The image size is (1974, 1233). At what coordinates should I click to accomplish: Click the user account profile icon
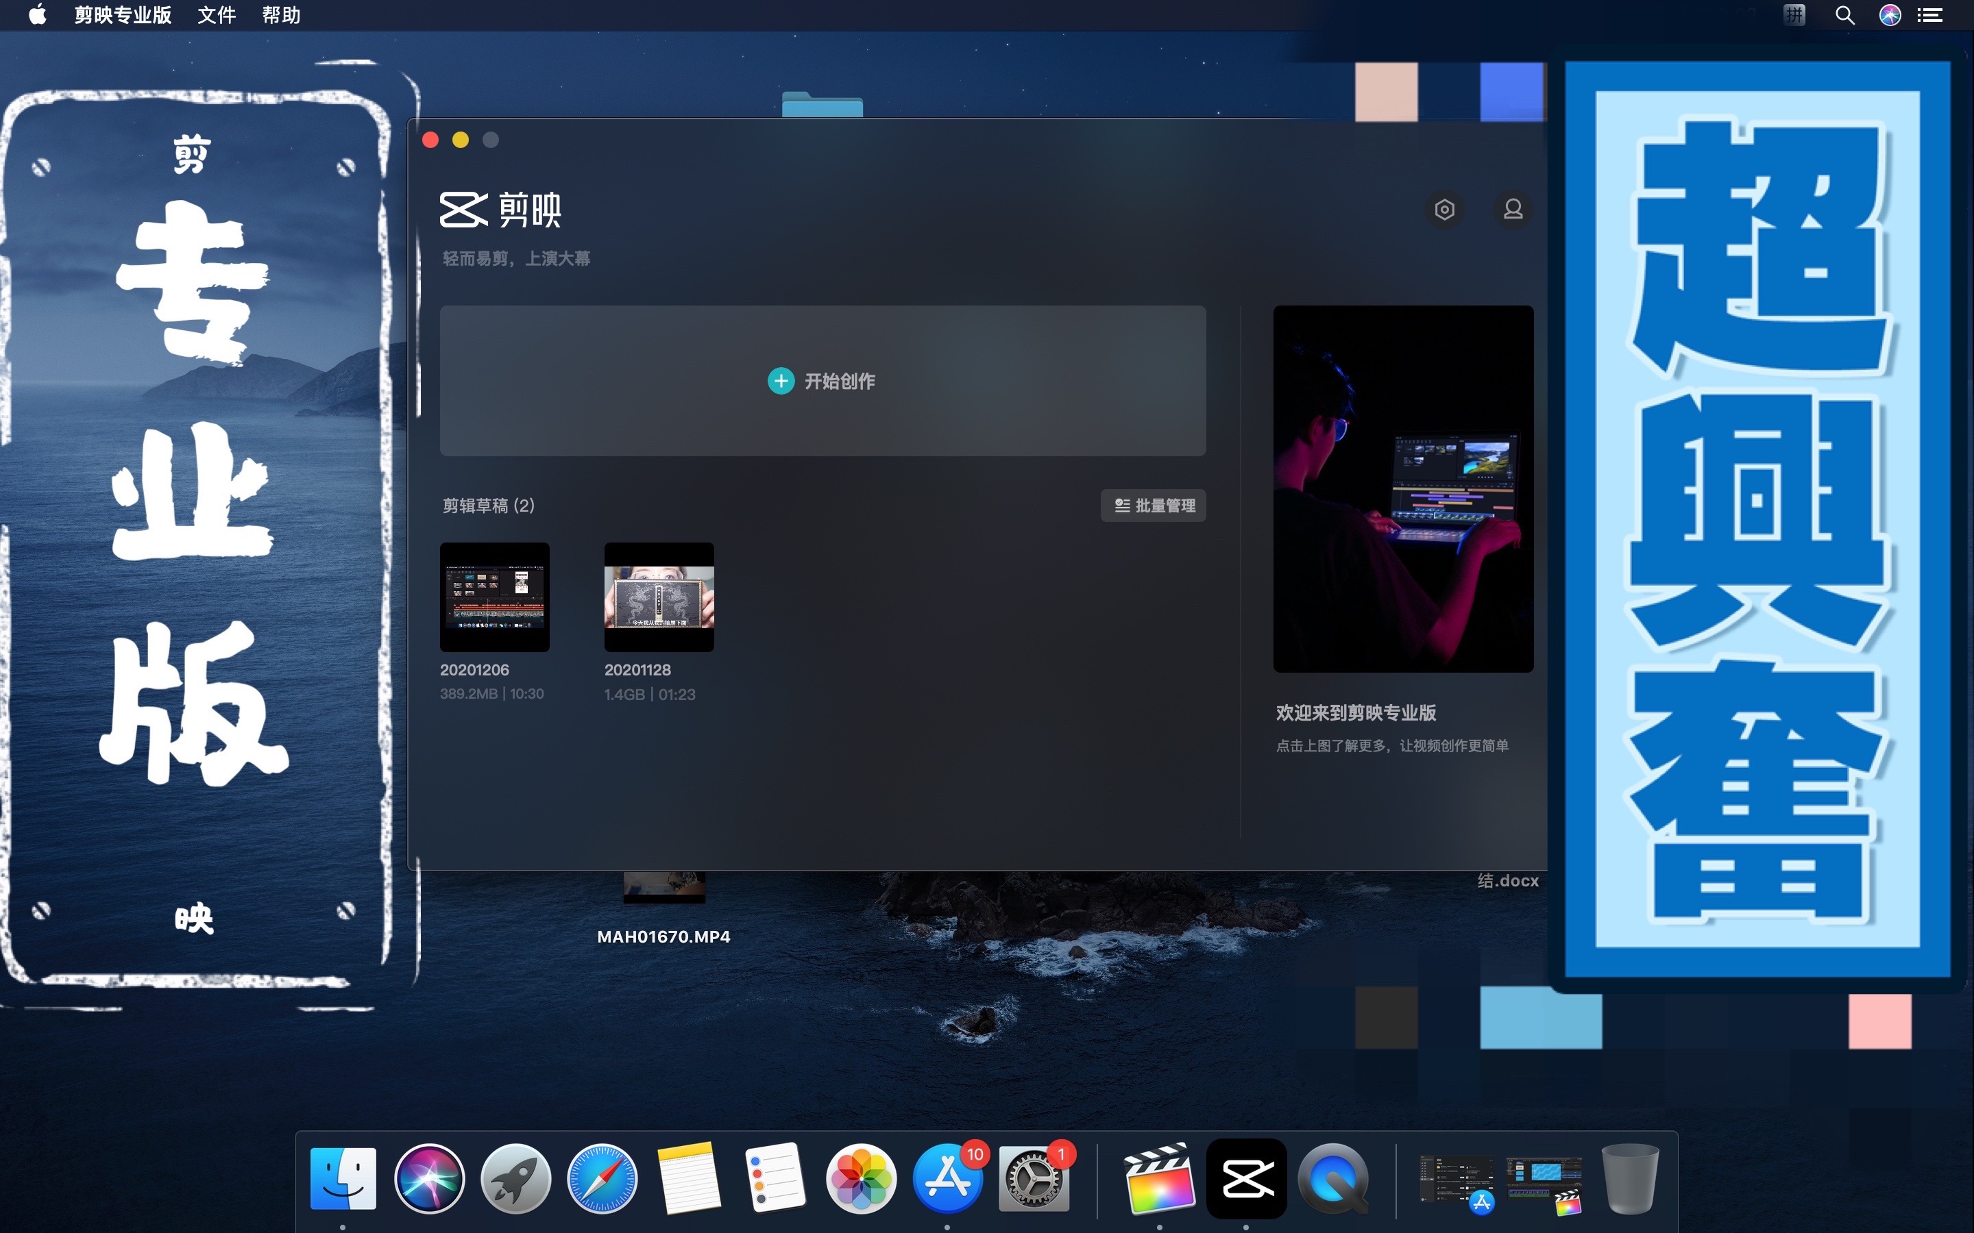(x=1512, y=210)
